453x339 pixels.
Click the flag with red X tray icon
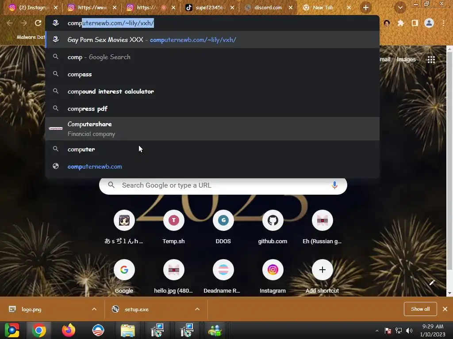(x=388, y=331)
